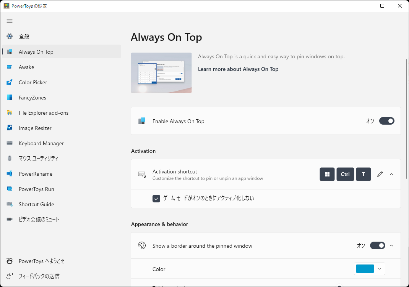Click フィードバックの送信 link in sidebar

[x=62, y=276]
